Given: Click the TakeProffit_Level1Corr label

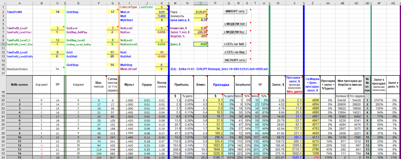Looking at the screenshot, I should [x=19, y=32].
